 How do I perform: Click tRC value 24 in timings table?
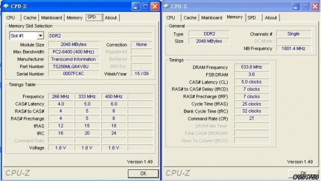(114, 133)
